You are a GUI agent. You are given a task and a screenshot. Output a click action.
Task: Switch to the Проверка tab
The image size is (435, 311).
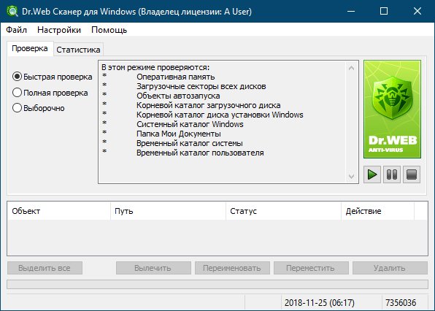[x=30, y=49]
